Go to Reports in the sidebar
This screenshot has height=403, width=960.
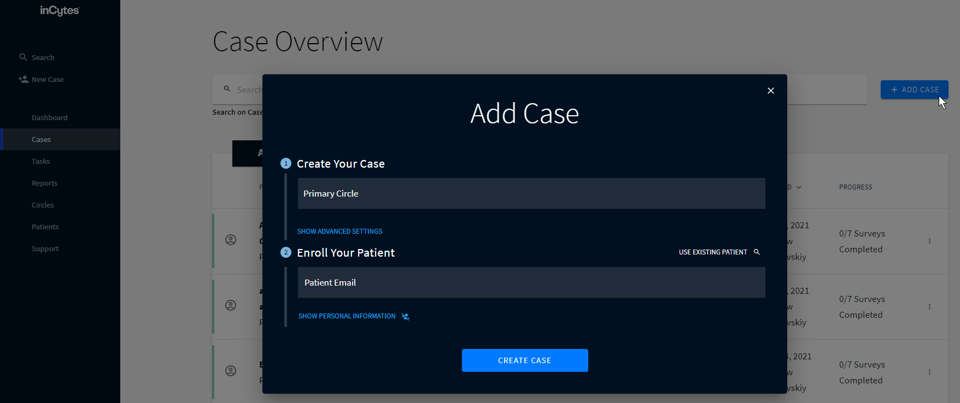click(44, 183)
